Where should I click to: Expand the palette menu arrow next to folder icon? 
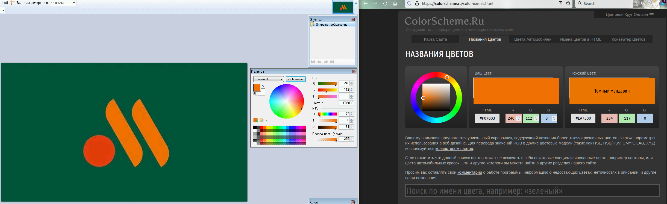tap(266, 120)
